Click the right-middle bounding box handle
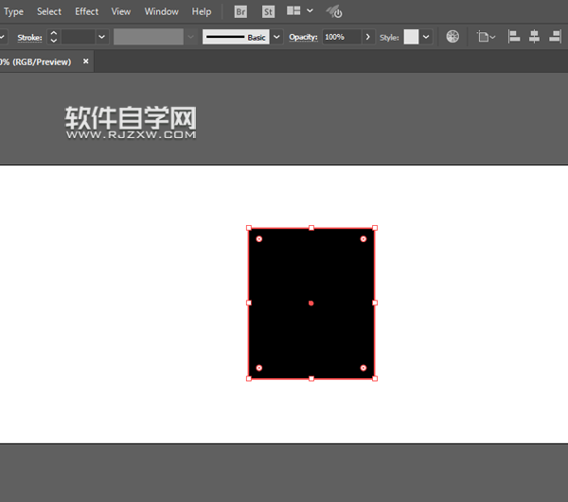This screenshot has height=502, width=568. coord(375,303)
